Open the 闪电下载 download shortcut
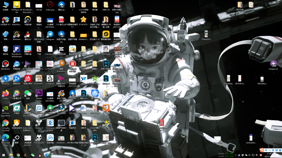Viewport: 282px width, 158px height. [x=106, y=124]
